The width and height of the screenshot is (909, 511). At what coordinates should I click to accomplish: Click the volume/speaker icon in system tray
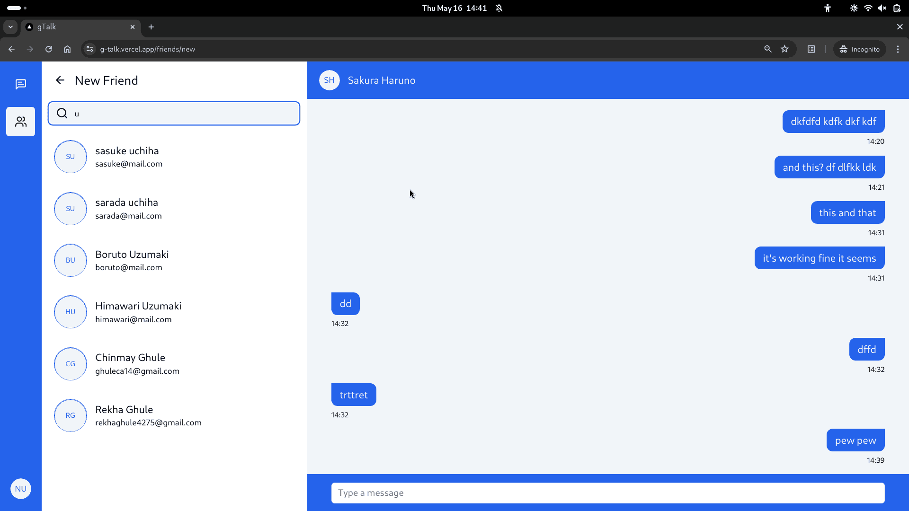pyautogui.click(x=883, y=8)
